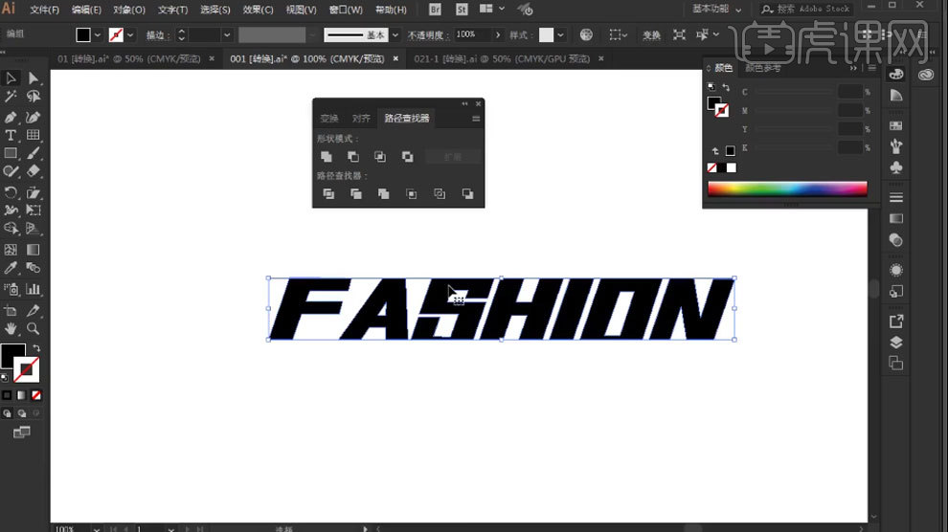Screen dimensions: 948x532
Task: Select the Direct Selection tool
Action: tap(34, 78)
